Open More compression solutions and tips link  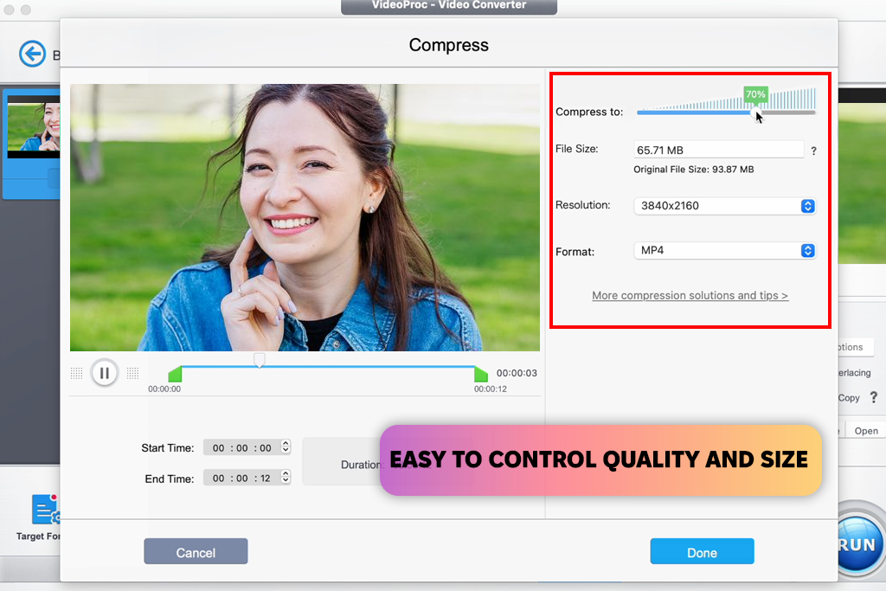tap(690, 296)
